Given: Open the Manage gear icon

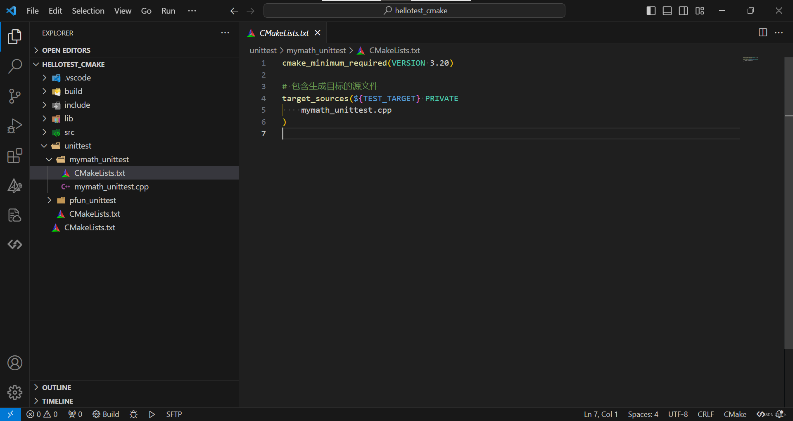Looking at the screenshot, I should [15, 393].
